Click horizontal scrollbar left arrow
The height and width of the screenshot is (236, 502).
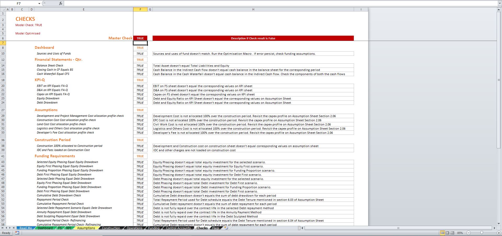coord(302,228)
